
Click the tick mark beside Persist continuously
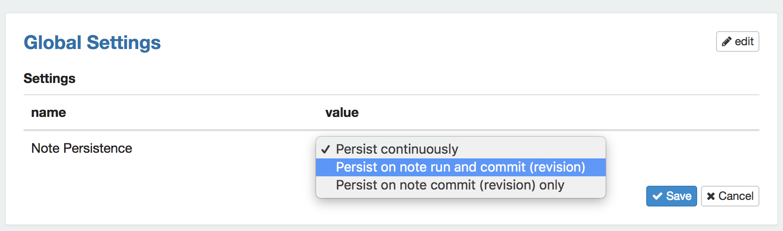325,149
